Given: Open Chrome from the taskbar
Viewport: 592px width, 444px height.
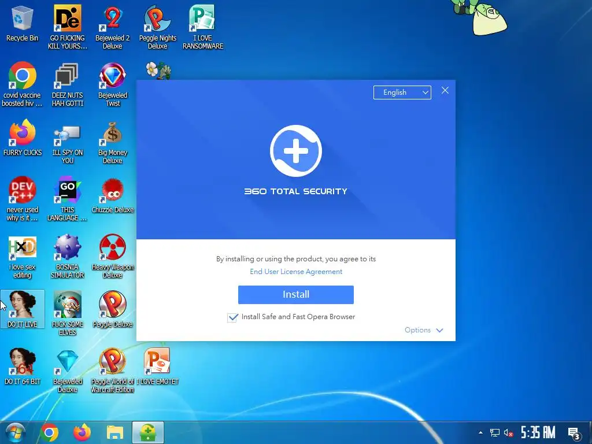Looking at the screenshot, I should [x=49, y=432].
